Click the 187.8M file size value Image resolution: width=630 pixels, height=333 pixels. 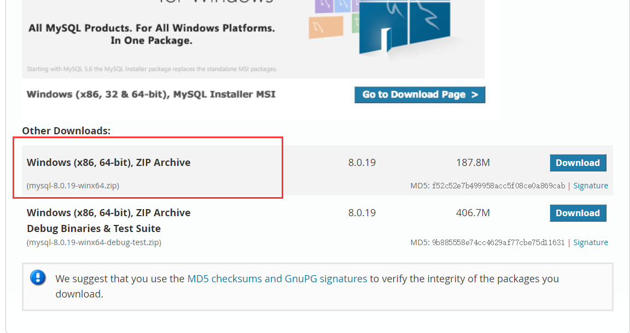(472, 163)
